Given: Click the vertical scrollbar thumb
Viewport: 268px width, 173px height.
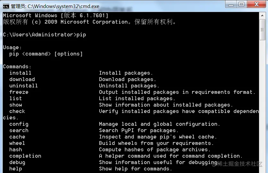Looking at the screenshot, I should [x=262, y=30].
